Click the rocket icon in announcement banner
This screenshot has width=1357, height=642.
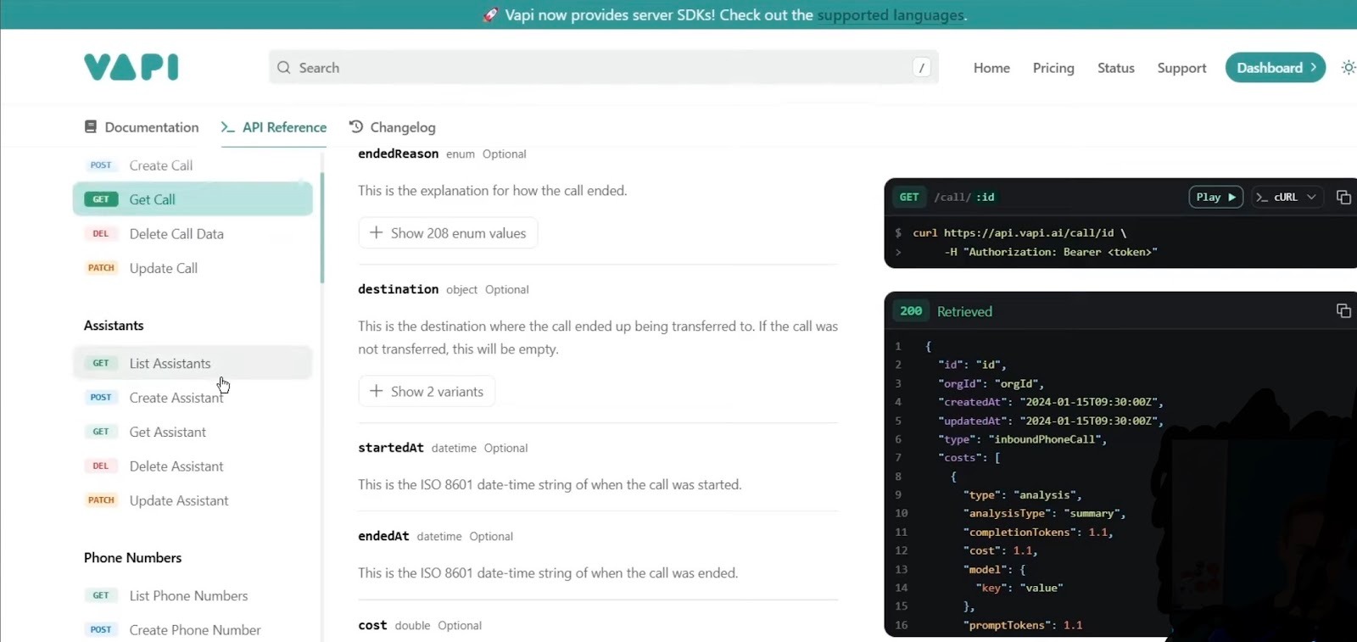490,15
